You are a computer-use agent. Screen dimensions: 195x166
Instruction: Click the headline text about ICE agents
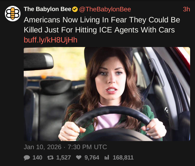(x=102, y=25)
